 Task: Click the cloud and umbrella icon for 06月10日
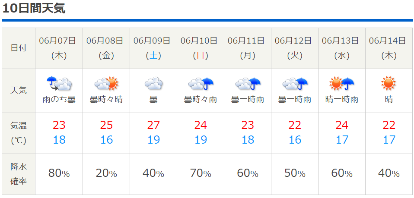(x=201, y=84)
